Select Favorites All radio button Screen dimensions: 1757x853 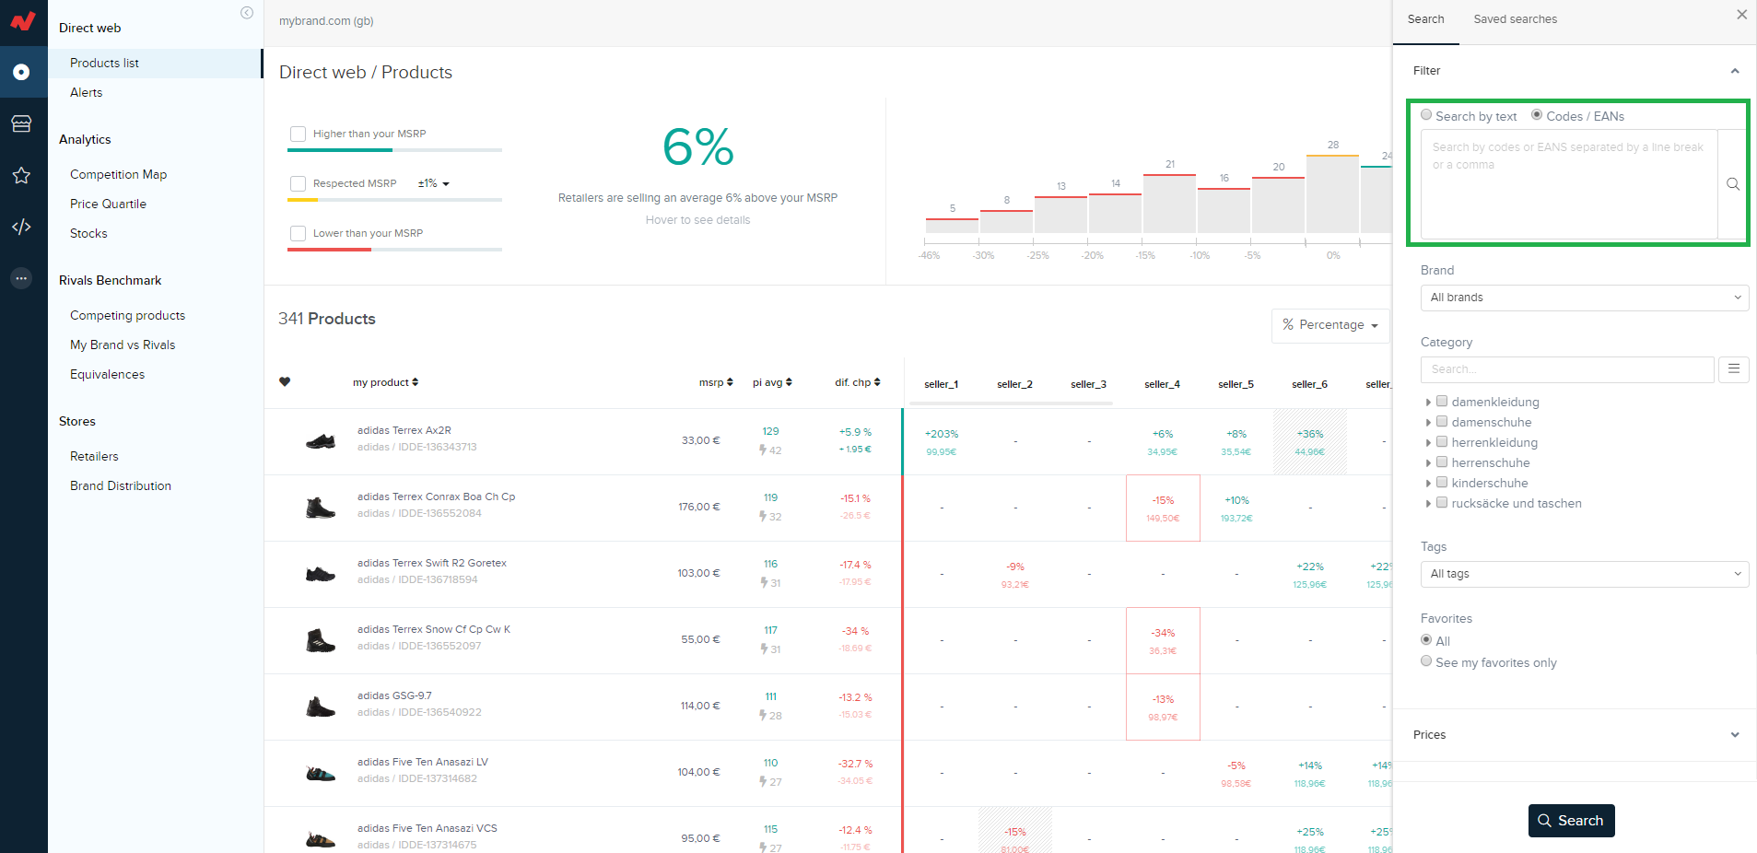(x=1426, y=639)
